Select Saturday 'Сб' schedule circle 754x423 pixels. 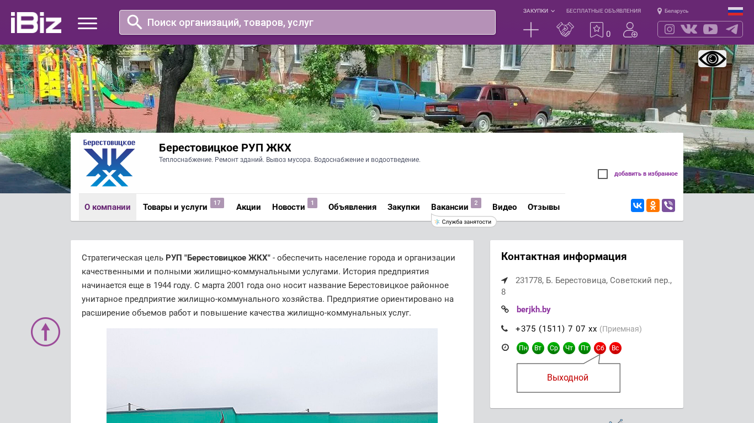click(x=600, y=348)
